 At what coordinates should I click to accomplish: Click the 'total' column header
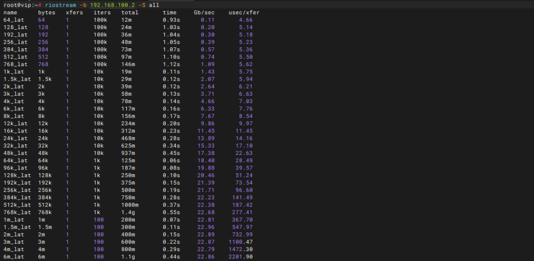pyautogui.click(x=130, y=12)
